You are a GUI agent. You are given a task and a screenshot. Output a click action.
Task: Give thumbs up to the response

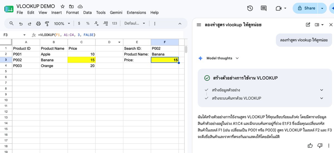310,145
